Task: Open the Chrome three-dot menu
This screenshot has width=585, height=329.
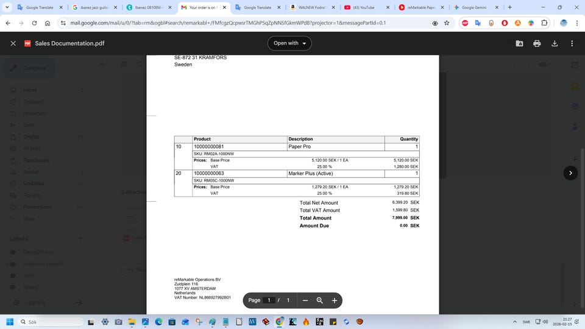Action: [577, 23]
